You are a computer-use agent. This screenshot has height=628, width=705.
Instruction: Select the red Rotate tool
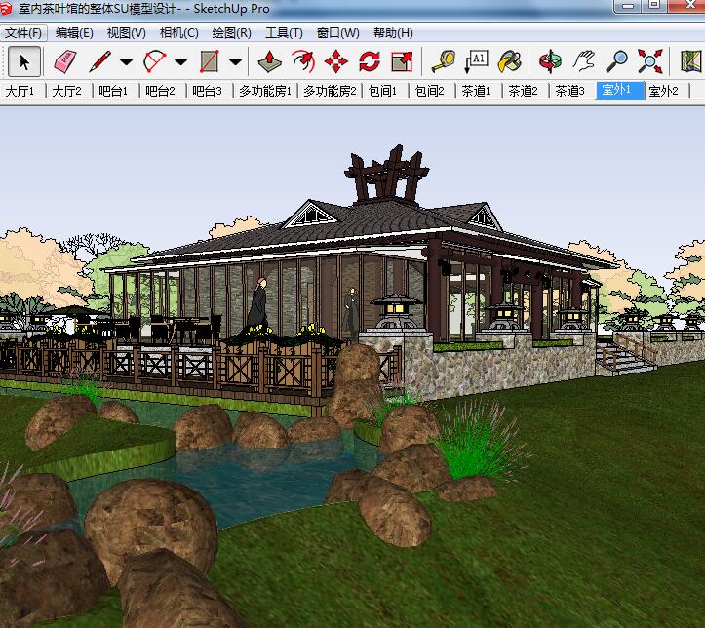click(370, 61)
